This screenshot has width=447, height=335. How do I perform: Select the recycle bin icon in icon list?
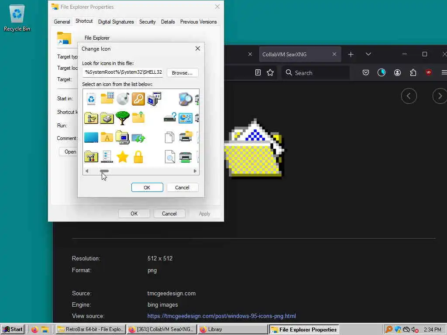pos(91,99)
